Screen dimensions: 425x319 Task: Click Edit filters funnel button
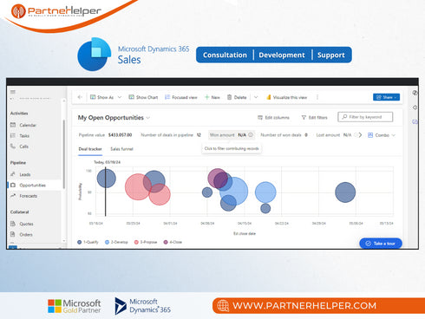click(x=315, y=117)
